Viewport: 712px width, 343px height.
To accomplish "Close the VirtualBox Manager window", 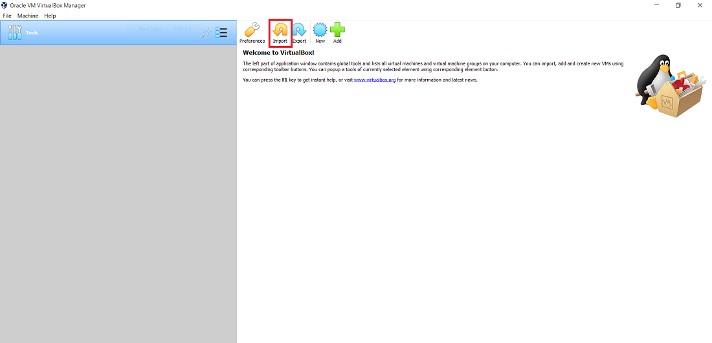I will (702, 5).
